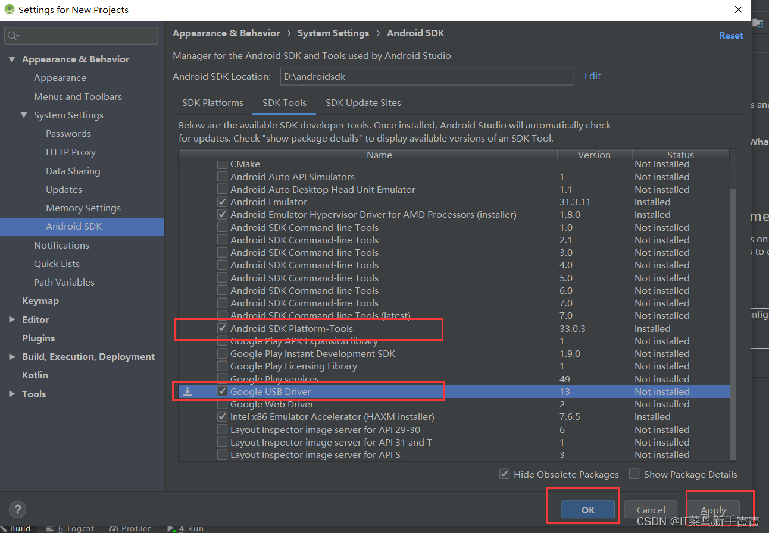
Task: Click the help question mark icon
Action: click(17, 510)
